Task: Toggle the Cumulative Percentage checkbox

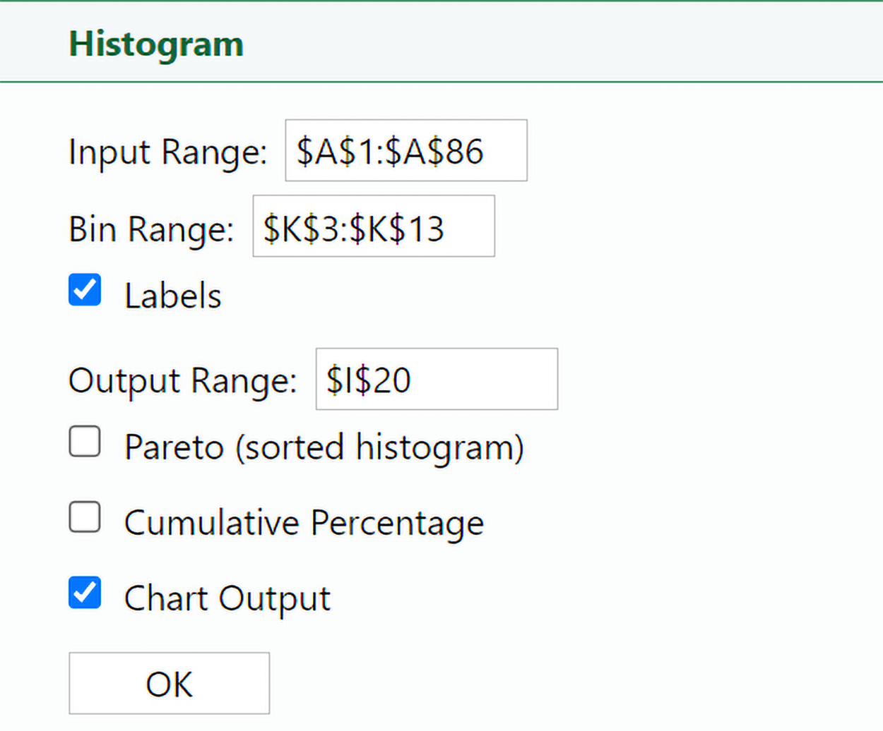Action: click(x=84, y=517)
